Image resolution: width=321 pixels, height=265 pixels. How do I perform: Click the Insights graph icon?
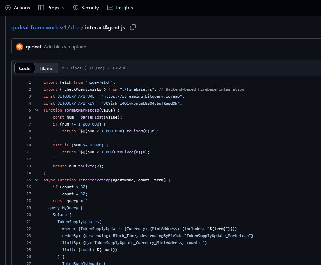(x=110, y=8)
